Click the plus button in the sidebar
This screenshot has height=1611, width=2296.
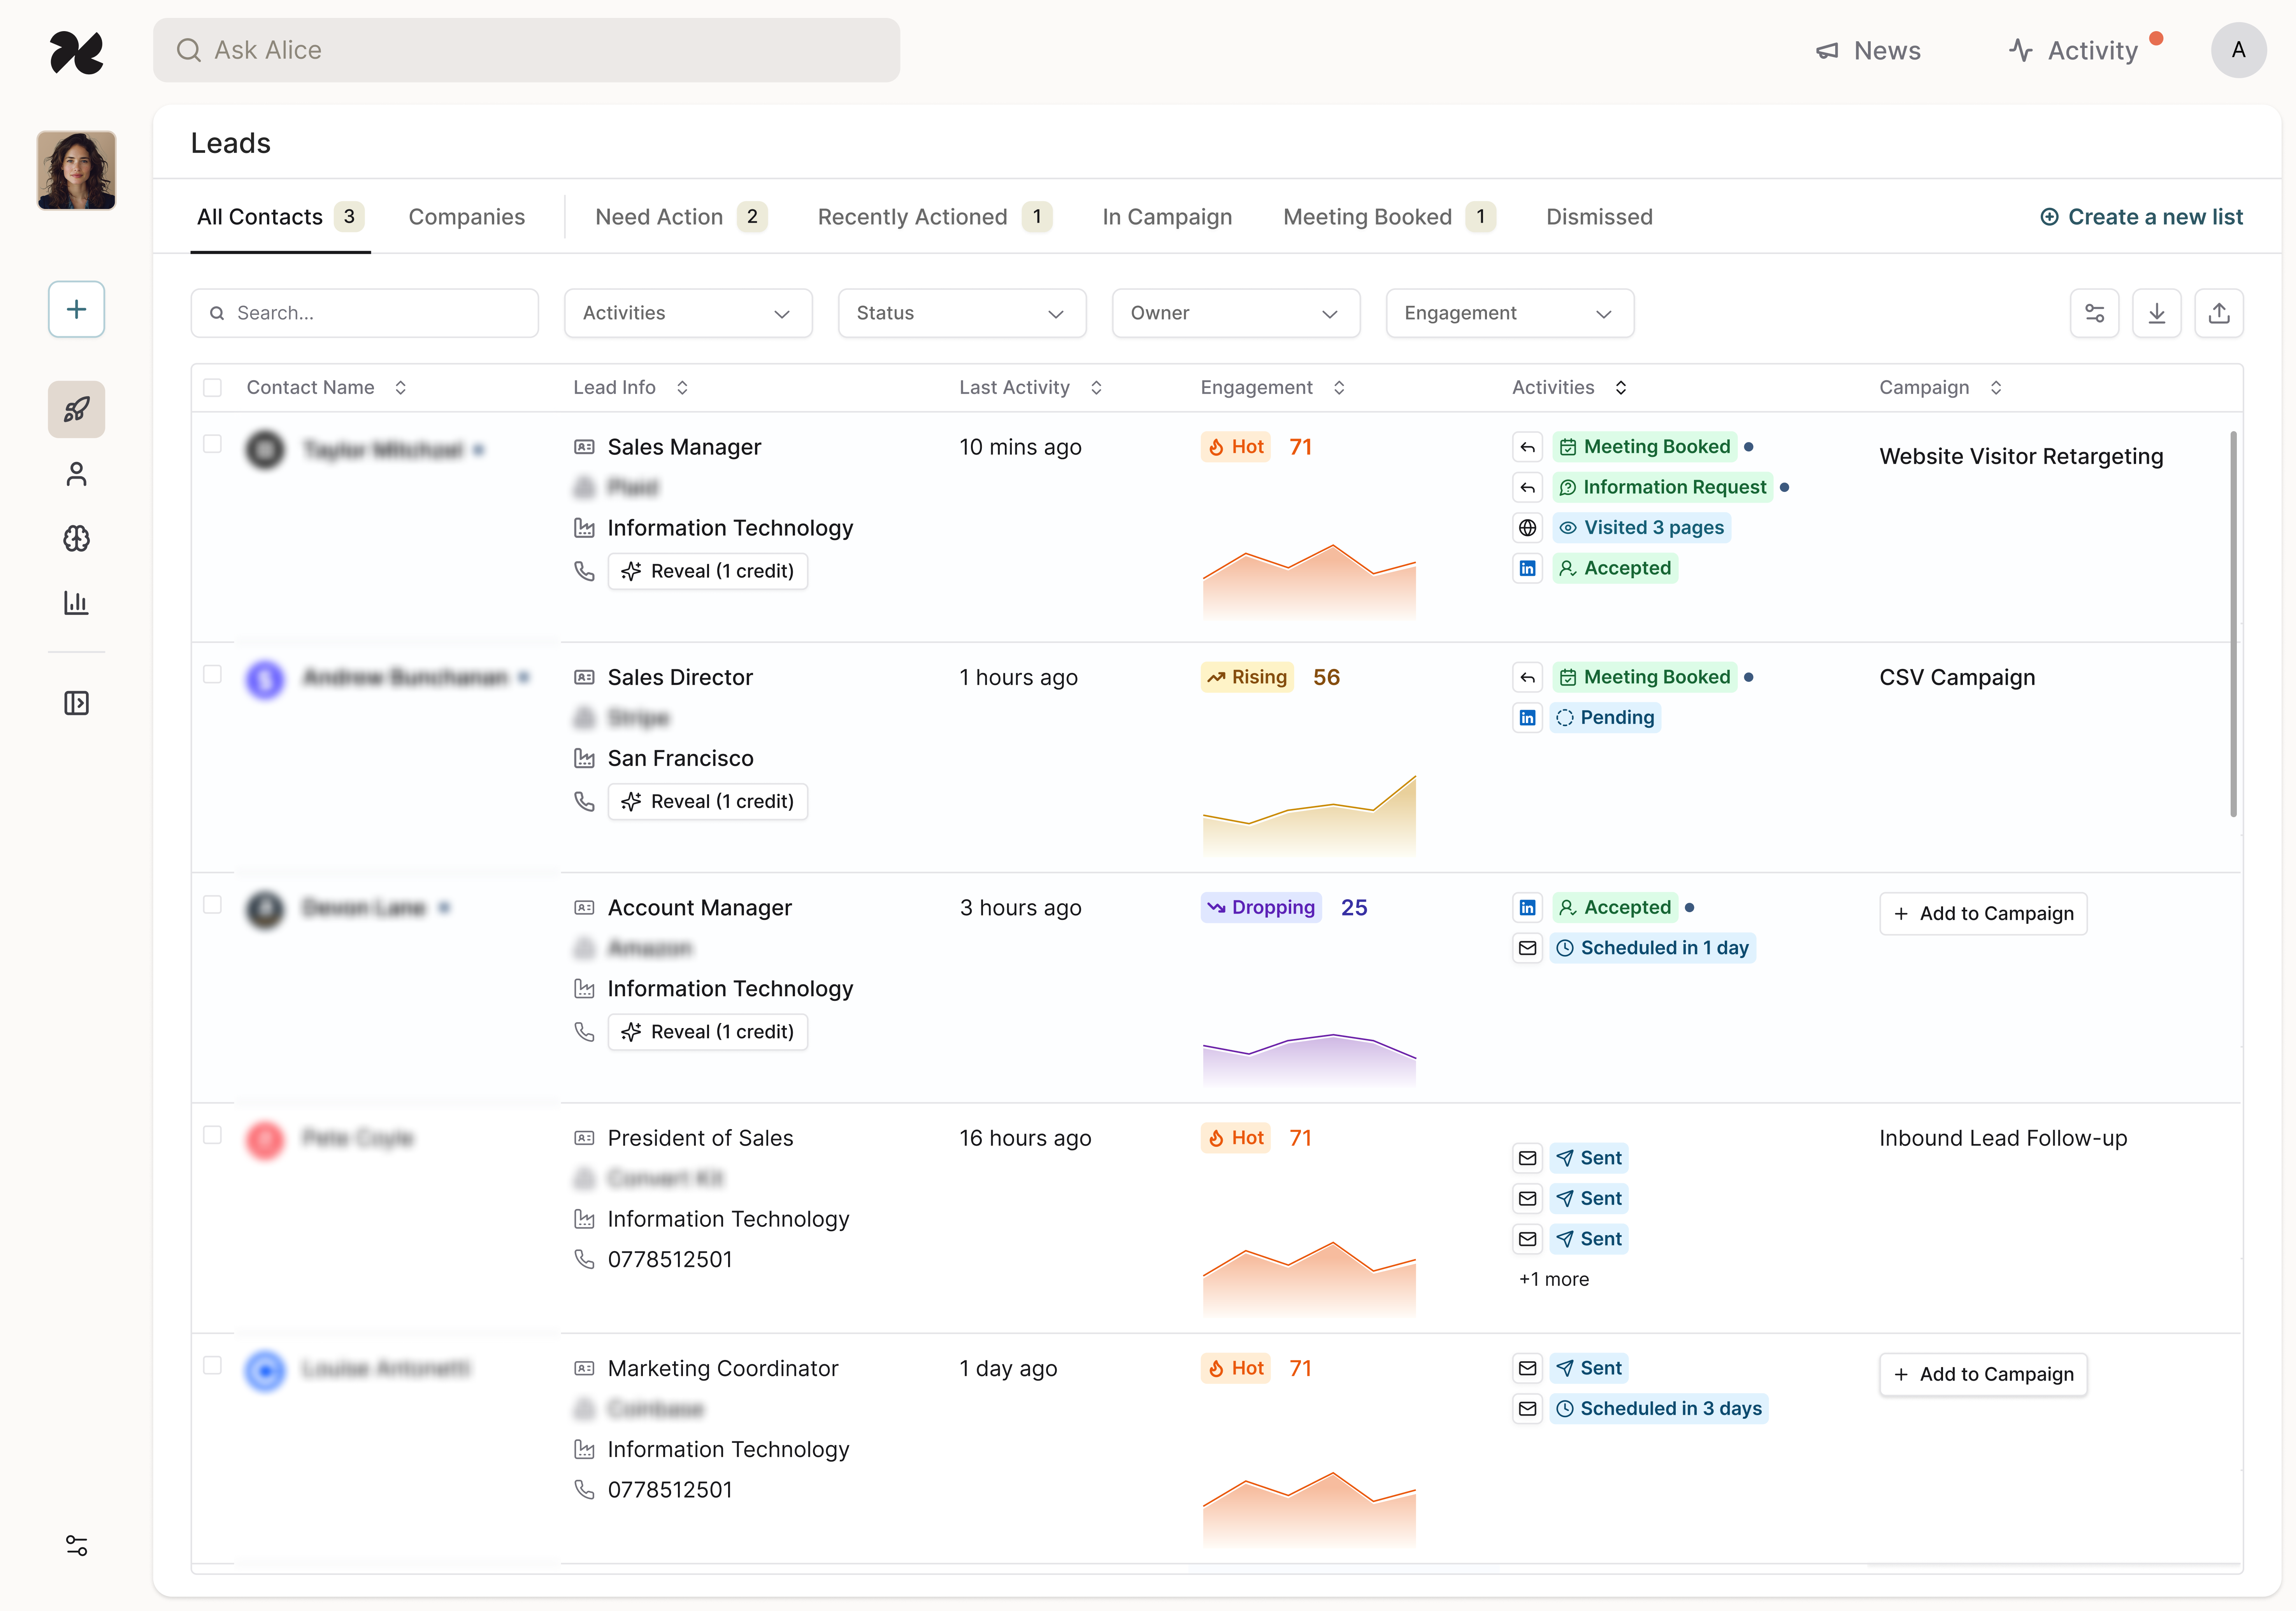(76, 309)
